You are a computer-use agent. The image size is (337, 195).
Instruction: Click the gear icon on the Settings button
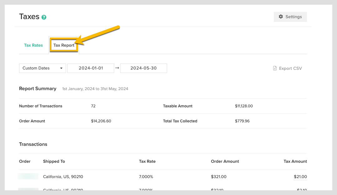click(281, 17)
